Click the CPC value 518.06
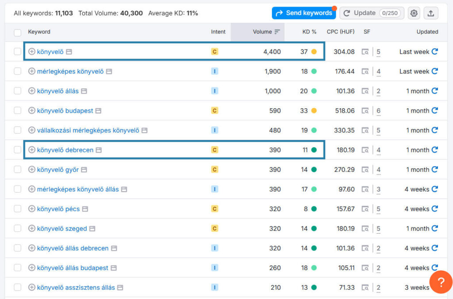 pyautogui.click(x=345, y=111)
